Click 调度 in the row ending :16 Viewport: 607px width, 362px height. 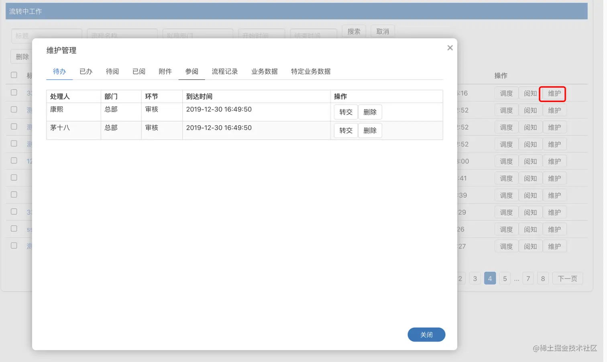[506, 94]
